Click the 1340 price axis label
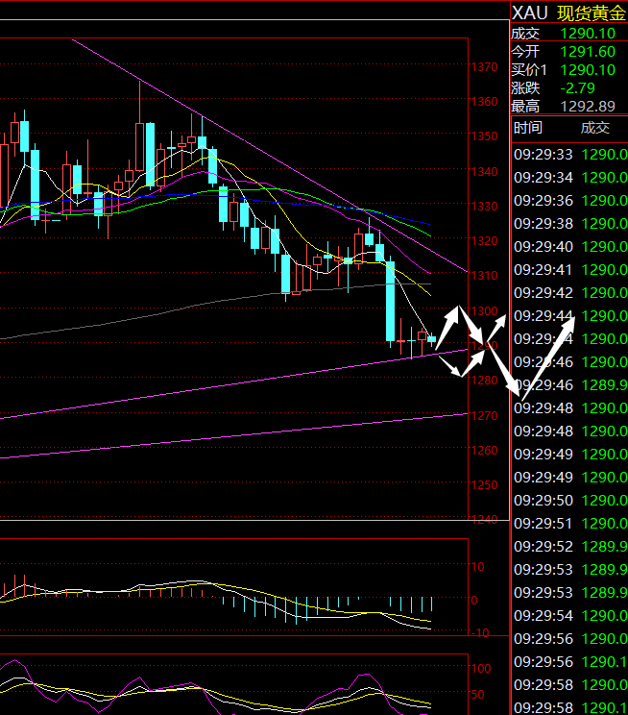Image resolution: width=628 pixels, height=715 pixels. click(x=485, y=172)
